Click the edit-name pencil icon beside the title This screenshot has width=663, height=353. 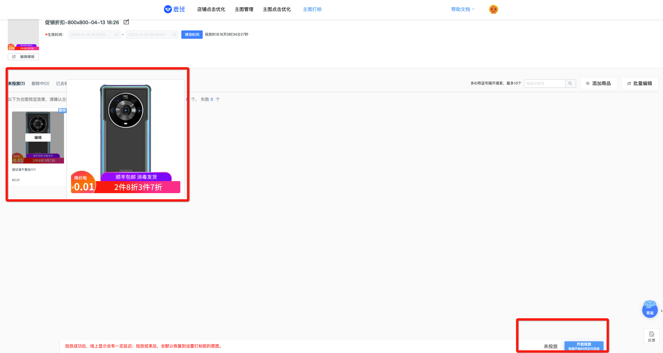click(x=126, y=22)
